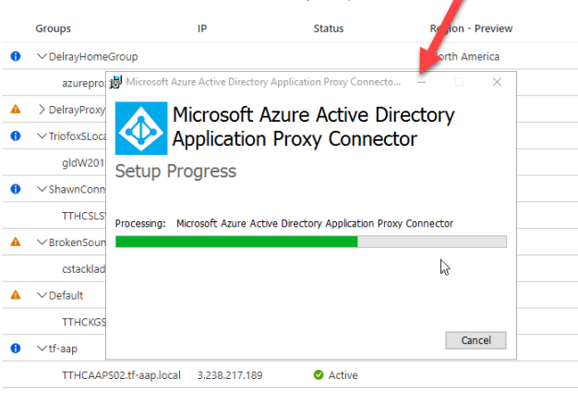Select the cstacklad connector row

84,269
